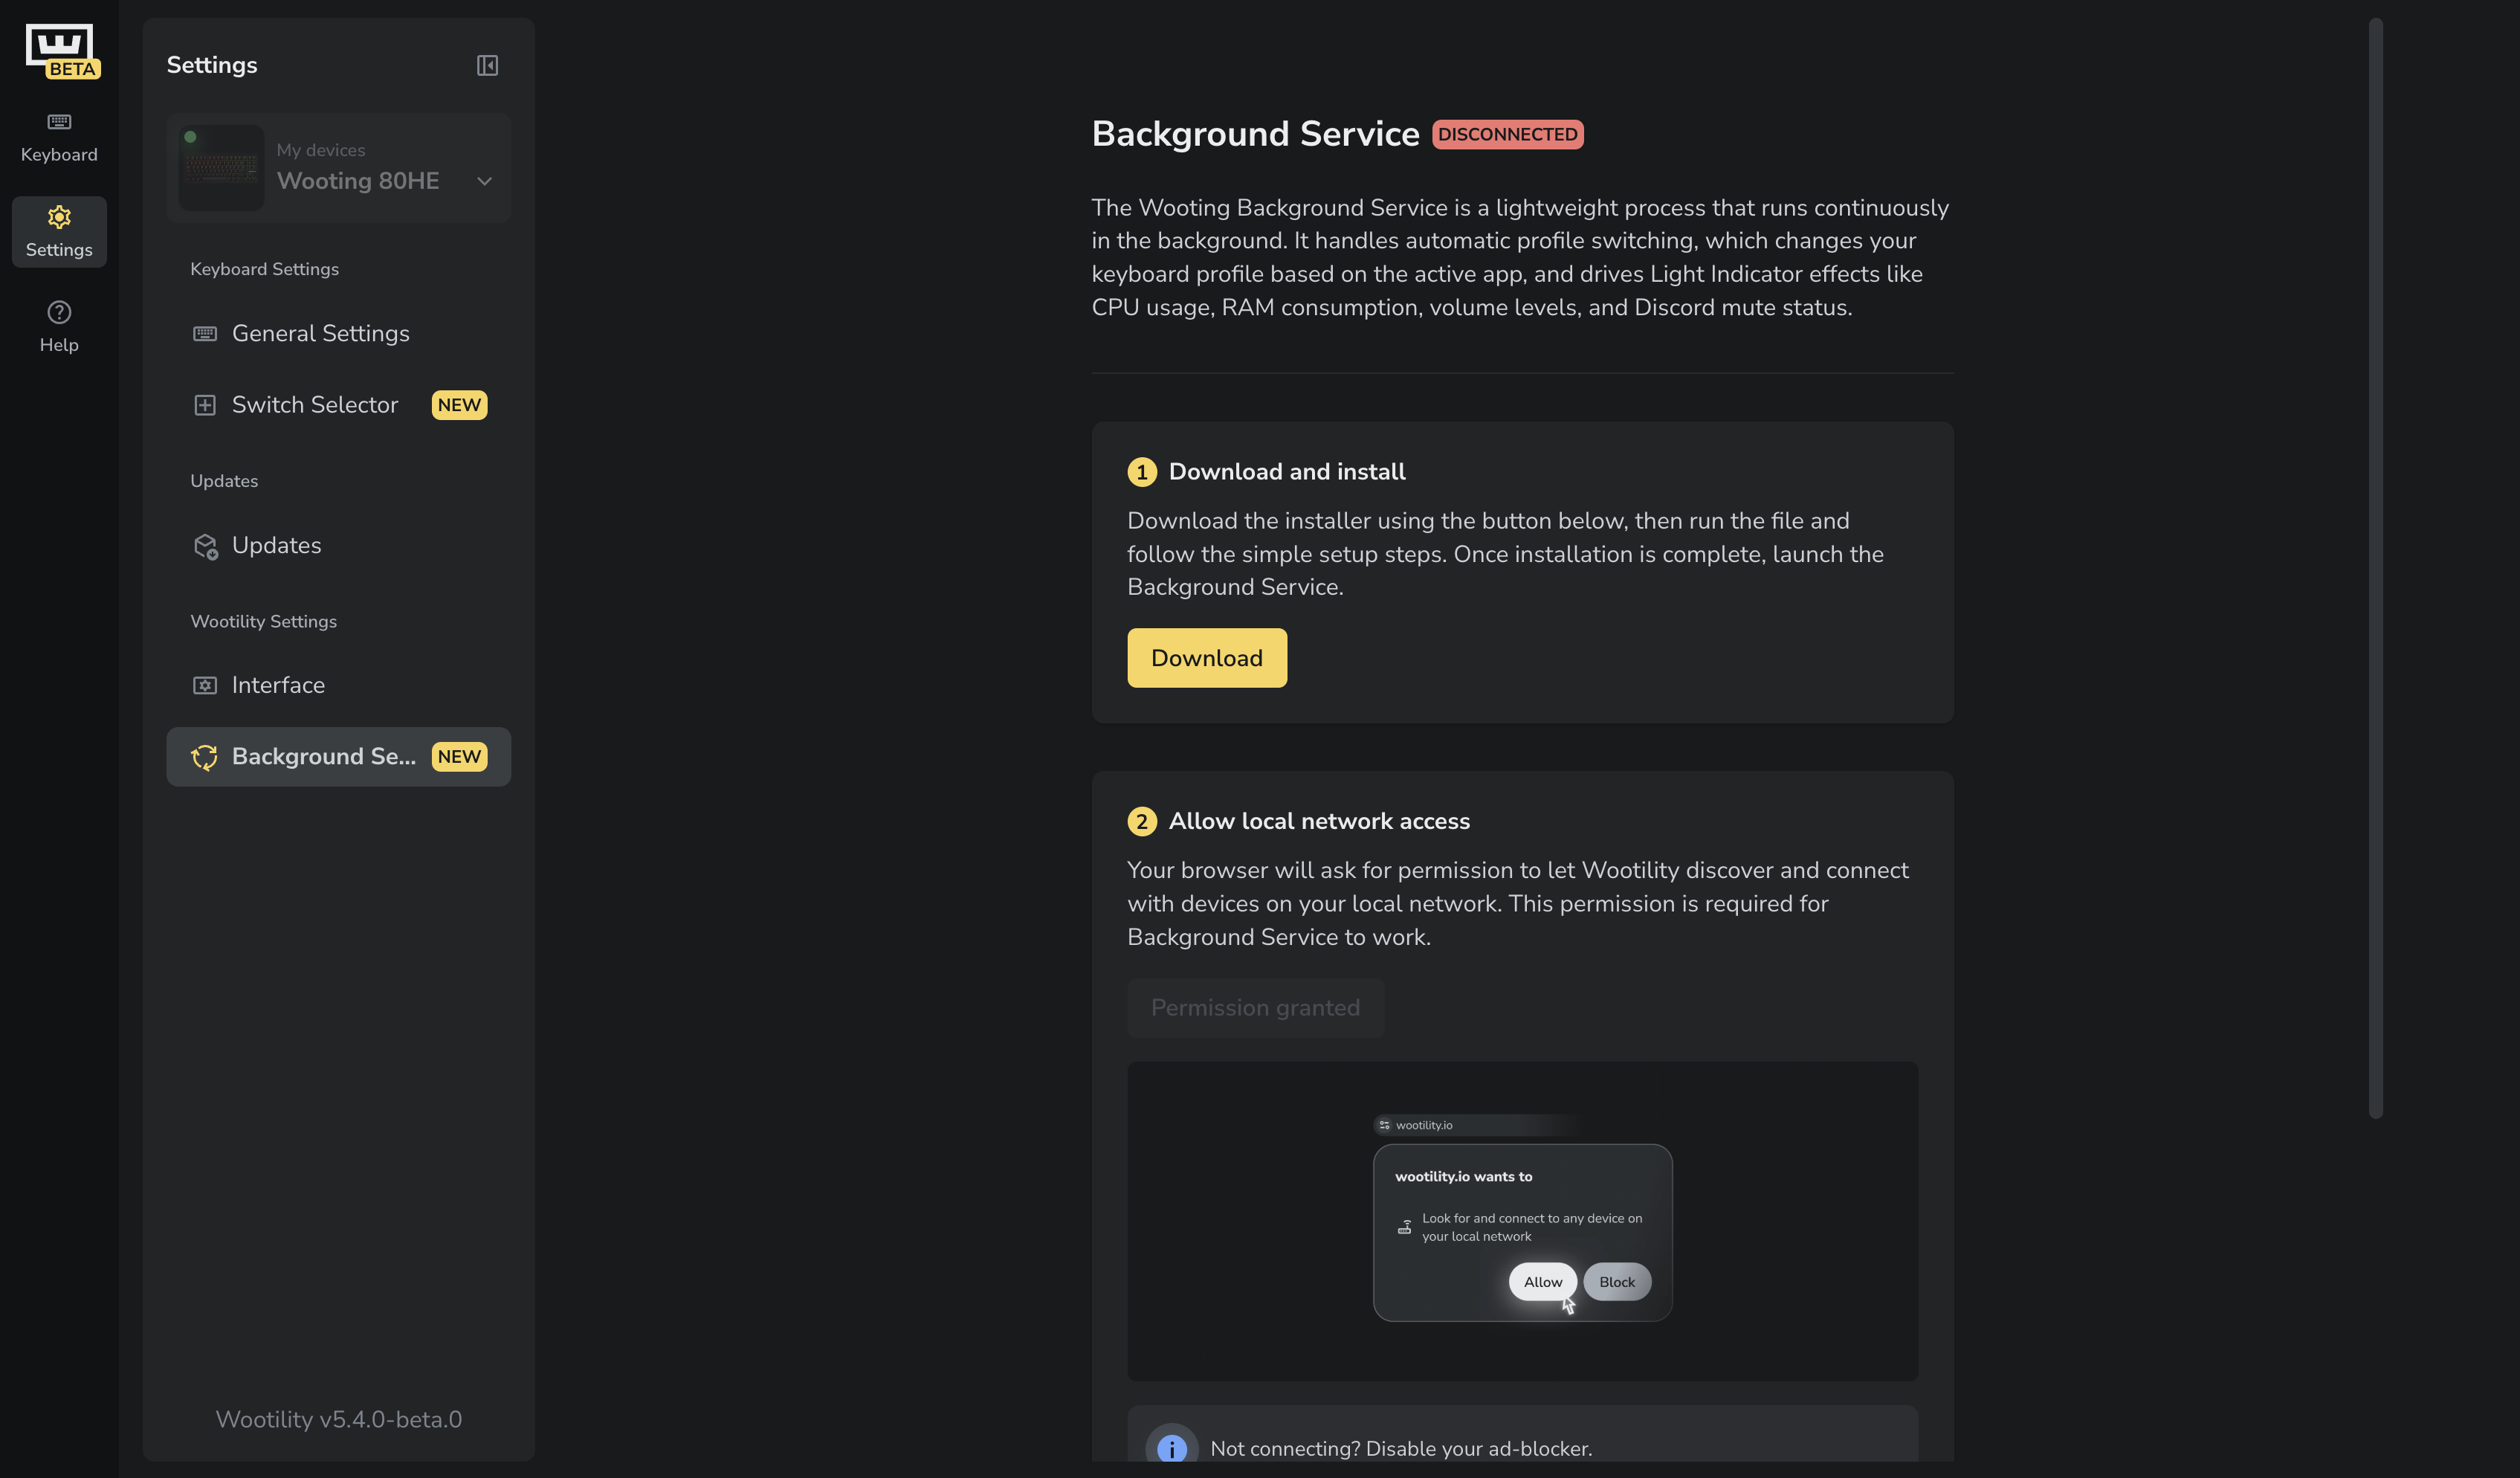Select the Settings gear icon
Screen dimensions: 2520x1478
click(59, 217)
